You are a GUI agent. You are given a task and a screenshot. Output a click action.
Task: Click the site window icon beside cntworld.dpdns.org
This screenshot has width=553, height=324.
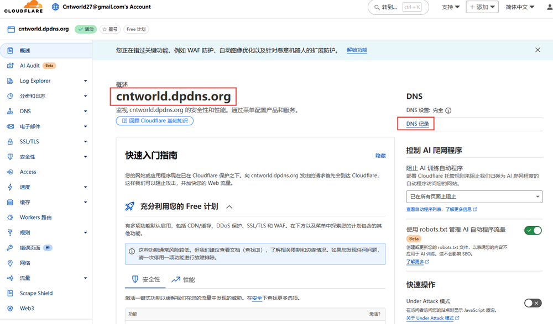pyautogui.click(x=11, y=29)
